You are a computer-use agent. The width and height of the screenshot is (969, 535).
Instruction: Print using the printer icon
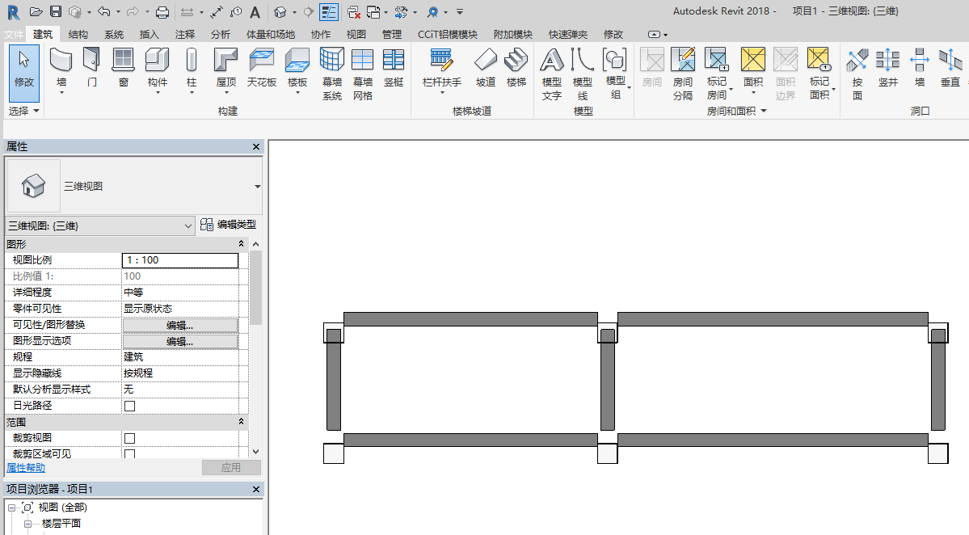162,12
